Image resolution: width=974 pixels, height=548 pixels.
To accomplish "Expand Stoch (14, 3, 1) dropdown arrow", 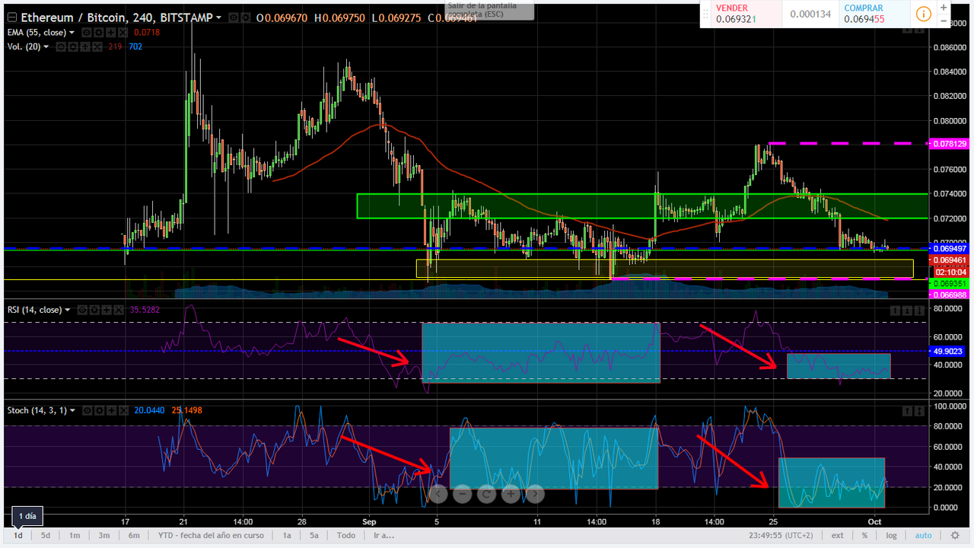I will [x=72, y=410].
